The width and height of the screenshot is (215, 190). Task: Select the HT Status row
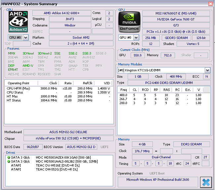(x=59, y=100)
